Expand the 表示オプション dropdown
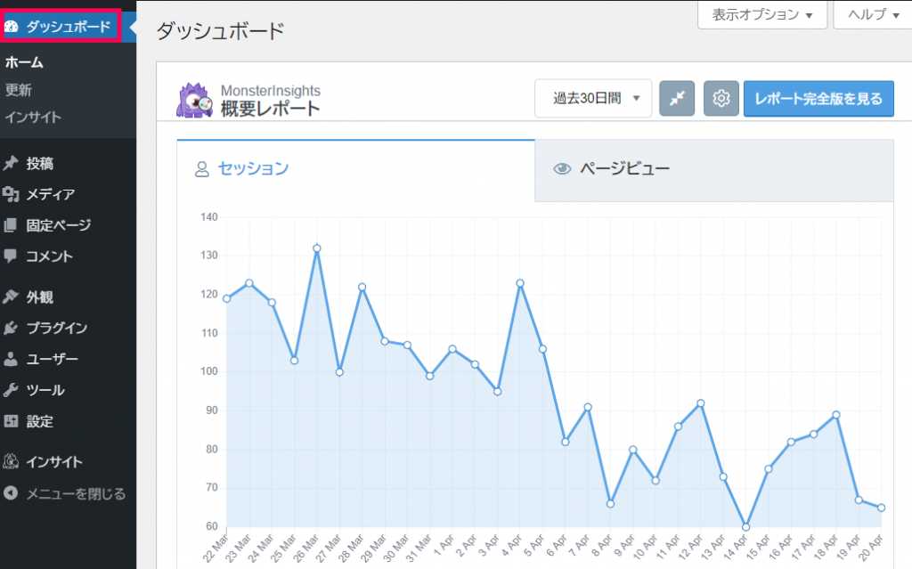This screenshot has height=569, width=912. (x=762, y=14)
